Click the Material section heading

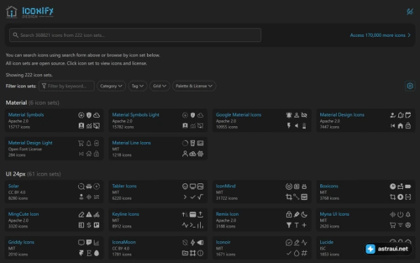(x=16, y=103)
